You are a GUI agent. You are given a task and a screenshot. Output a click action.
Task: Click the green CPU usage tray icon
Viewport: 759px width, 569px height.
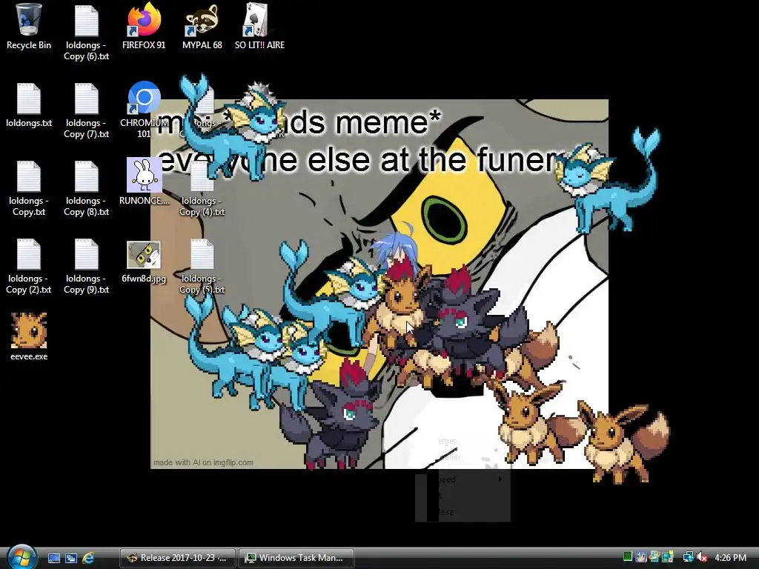pos(628,557)
